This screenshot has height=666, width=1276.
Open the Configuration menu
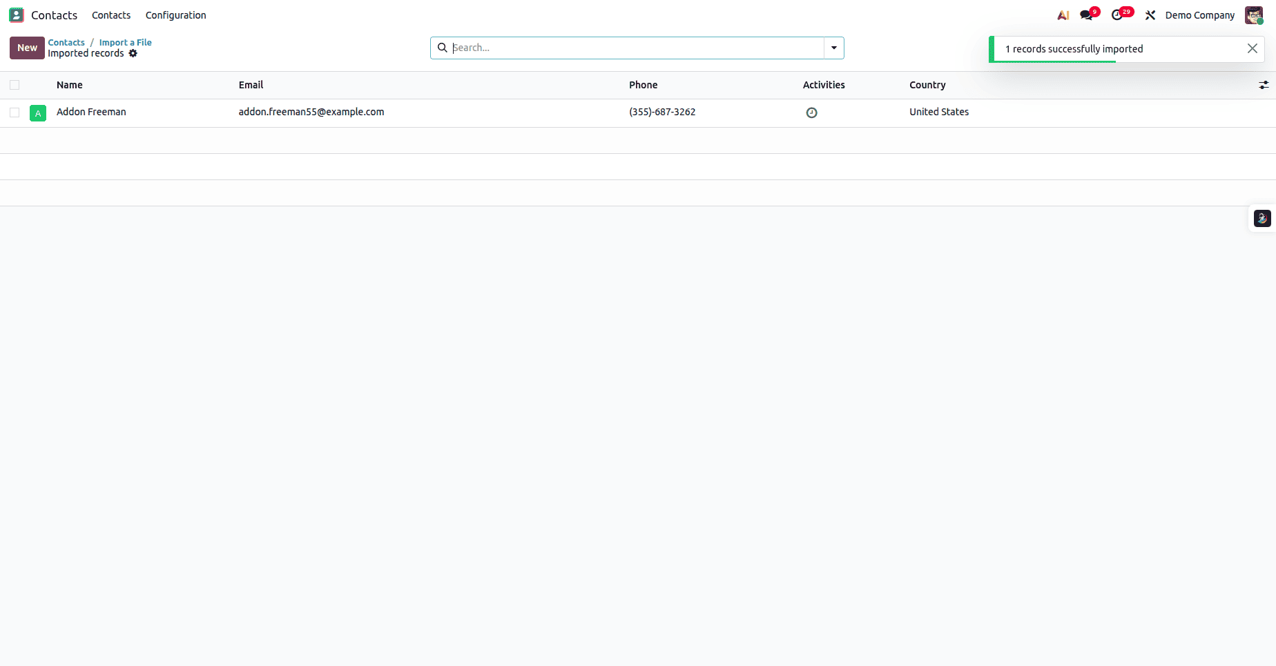tap(175, 14)
